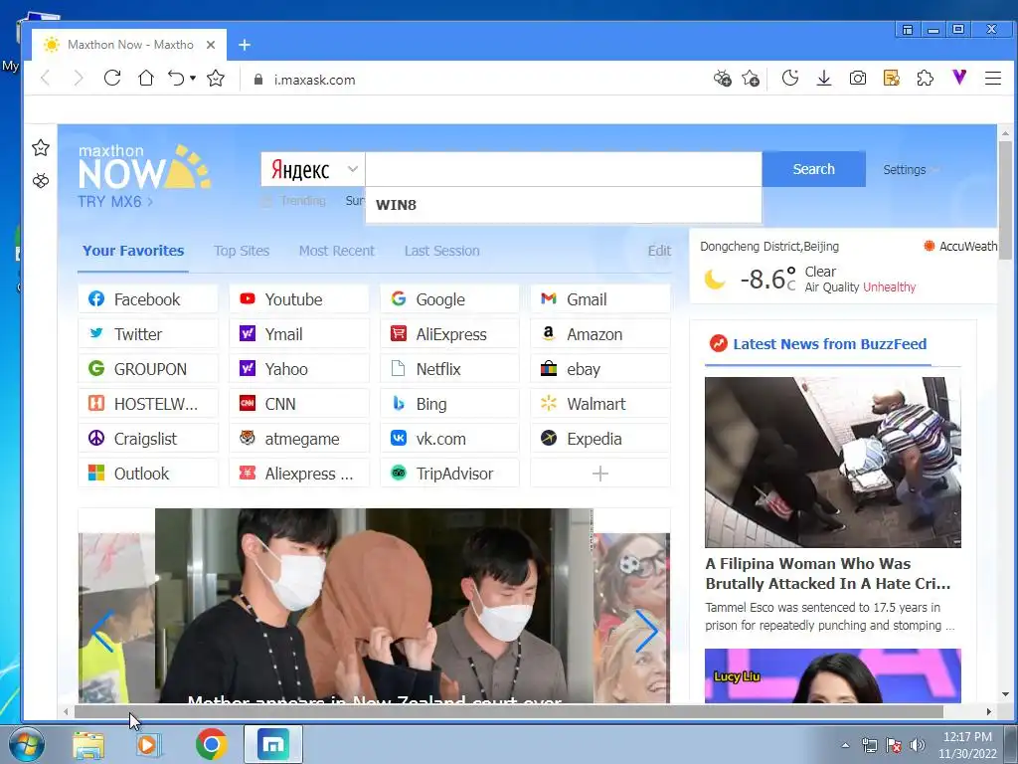Image resolution: width=1018 pixels, height=764 pixels.
Task: Click the TRY MX6 link
Action: (x=115, y=201)
